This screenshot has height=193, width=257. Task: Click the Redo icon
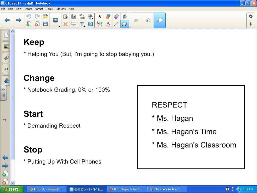pyautogui.click(x=37, y=16)
